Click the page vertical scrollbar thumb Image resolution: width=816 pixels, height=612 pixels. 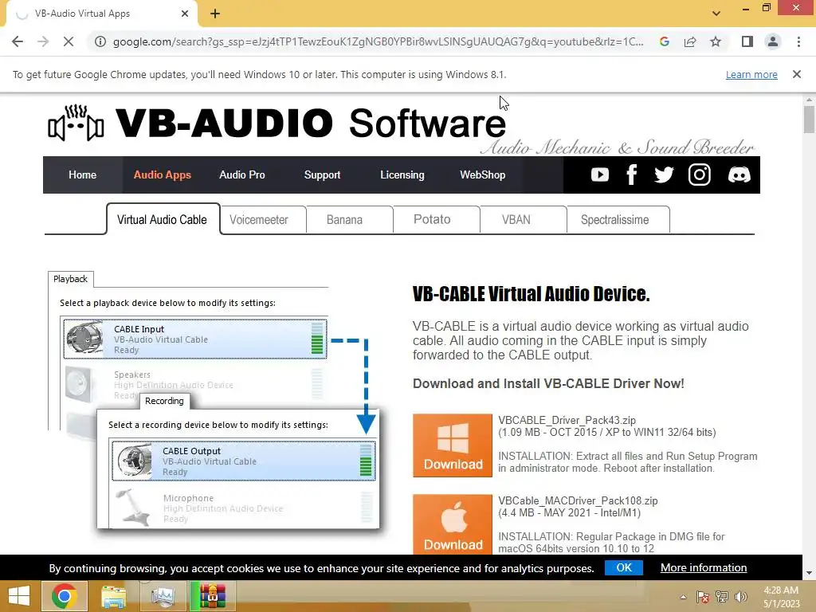(x=810, y=120)
